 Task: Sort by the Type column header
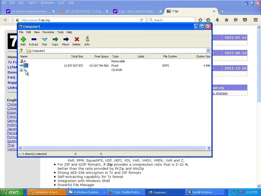click(123, 56)
